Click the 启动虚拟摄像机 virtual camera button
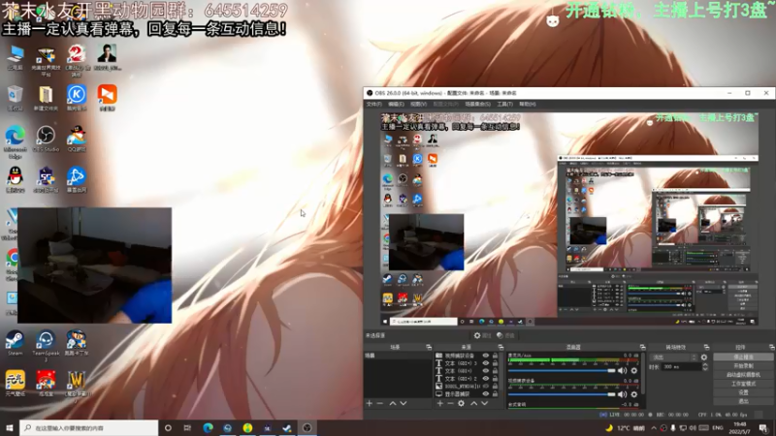Screen dimensions: 776x436 click(x=743, y=375)
